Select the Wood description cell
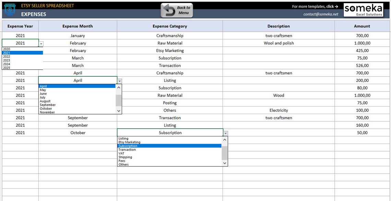This screenshot has height=201, width=391. pyautogui.click(x=279, y=95)
